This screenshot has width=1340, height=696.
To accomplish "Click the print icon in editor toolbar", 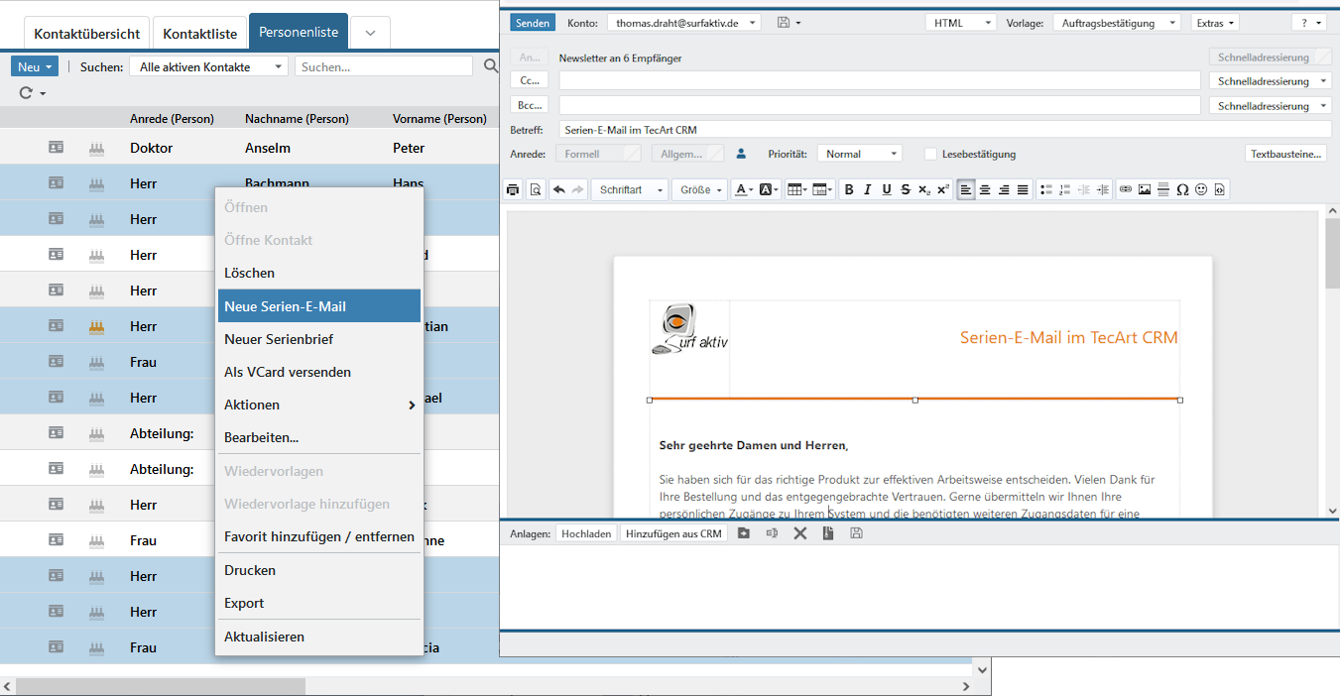I will (513, 189).
